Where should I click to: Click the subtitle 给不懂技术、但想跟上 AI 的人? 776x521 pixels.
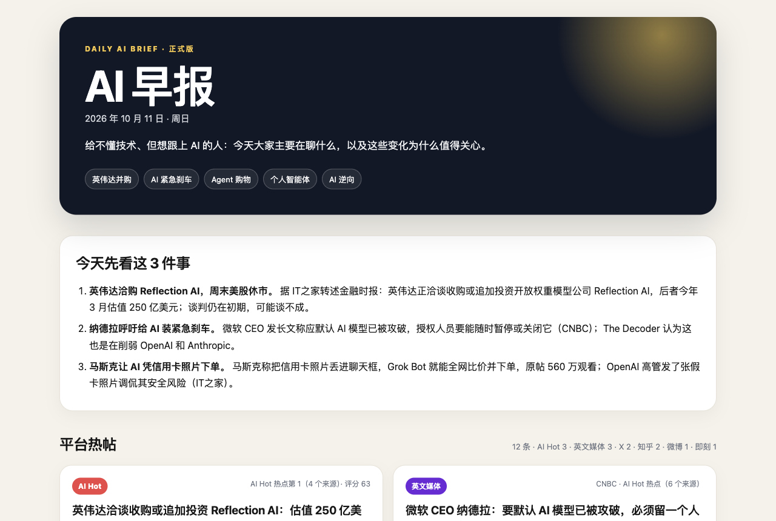point(287,146)
